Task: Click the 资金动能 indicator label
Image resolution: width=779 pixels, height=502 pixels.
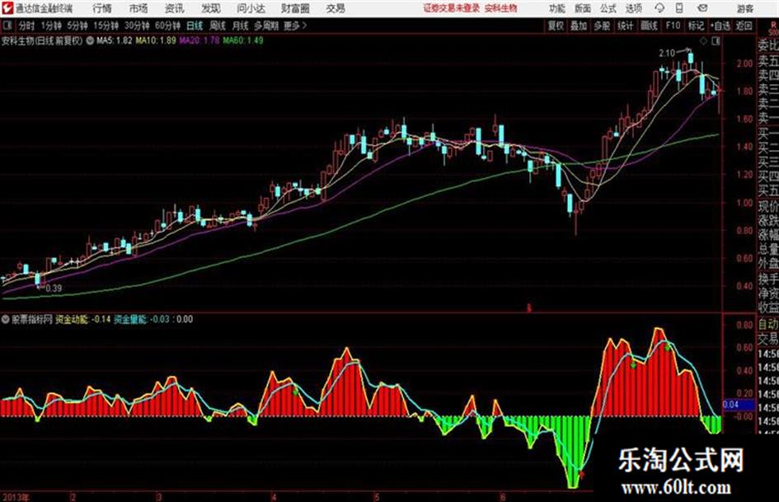Action: [x=72, y=319]
